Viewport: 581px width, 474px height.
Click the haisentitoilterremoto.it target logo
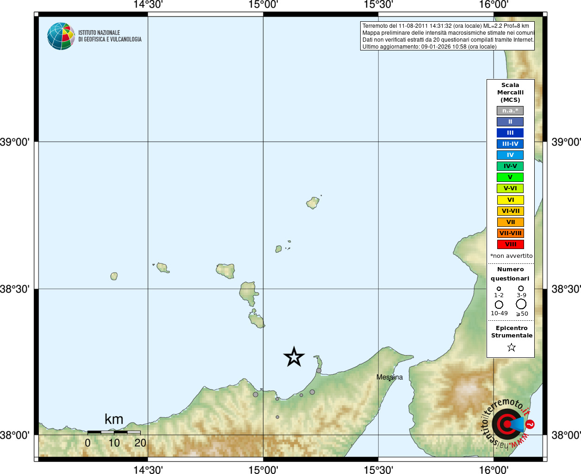[508, 424]
